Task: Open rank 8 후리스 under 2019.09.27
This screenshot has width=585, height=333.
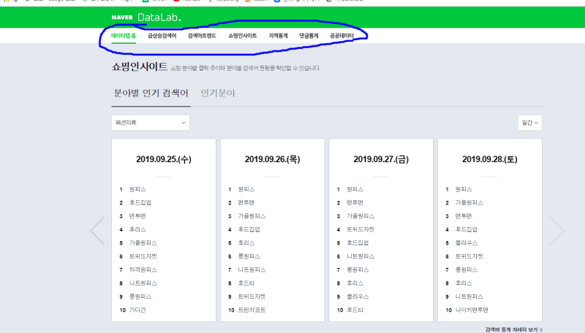Action: click(x=355, y=283)
